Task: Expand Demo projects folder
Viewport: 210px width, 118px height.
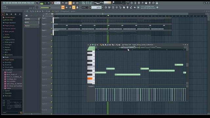Action: click(x=10, y=42)
